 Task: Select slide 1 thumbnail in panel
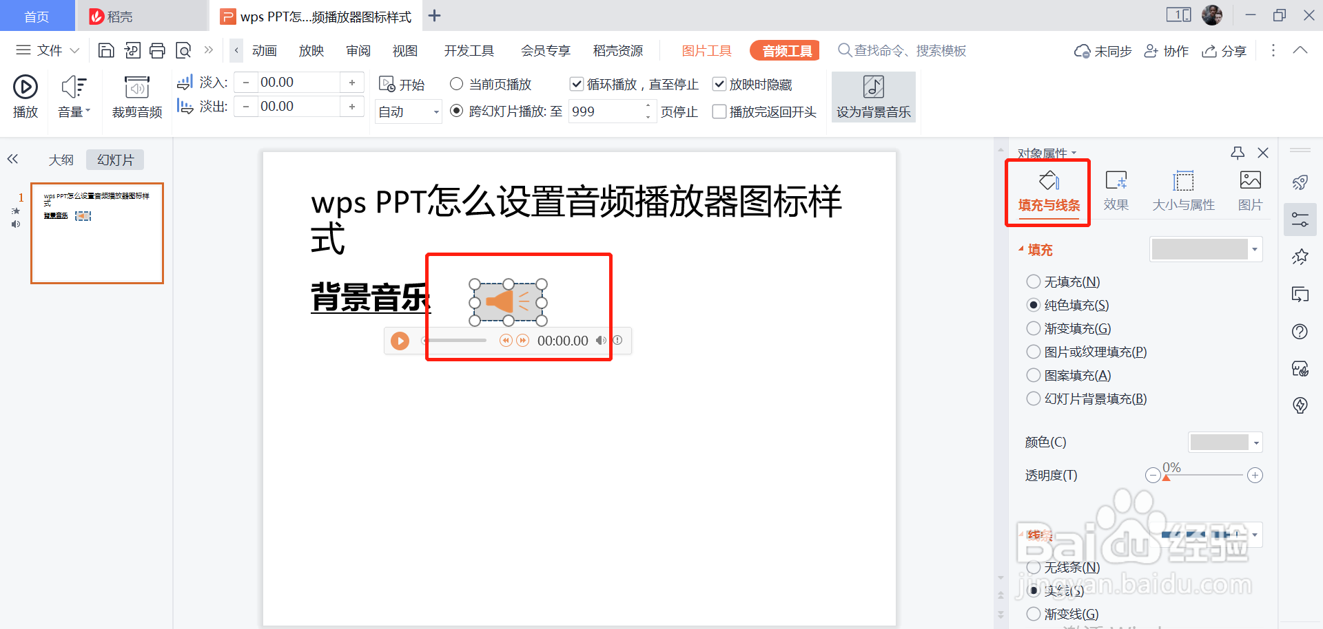click(x=97, y=233)
